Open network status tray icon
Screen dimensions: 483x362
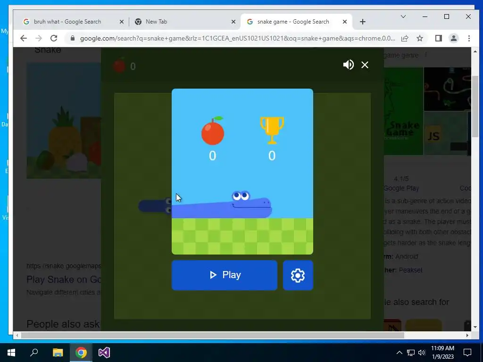point(411,353)
